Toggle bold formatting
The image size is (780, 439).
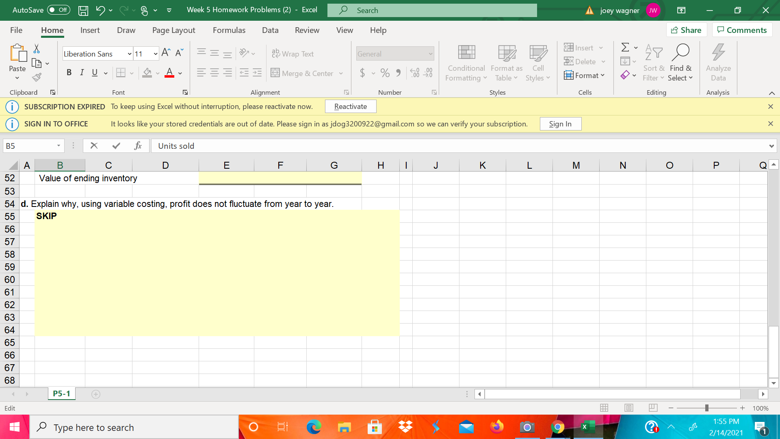click(69, 72)
